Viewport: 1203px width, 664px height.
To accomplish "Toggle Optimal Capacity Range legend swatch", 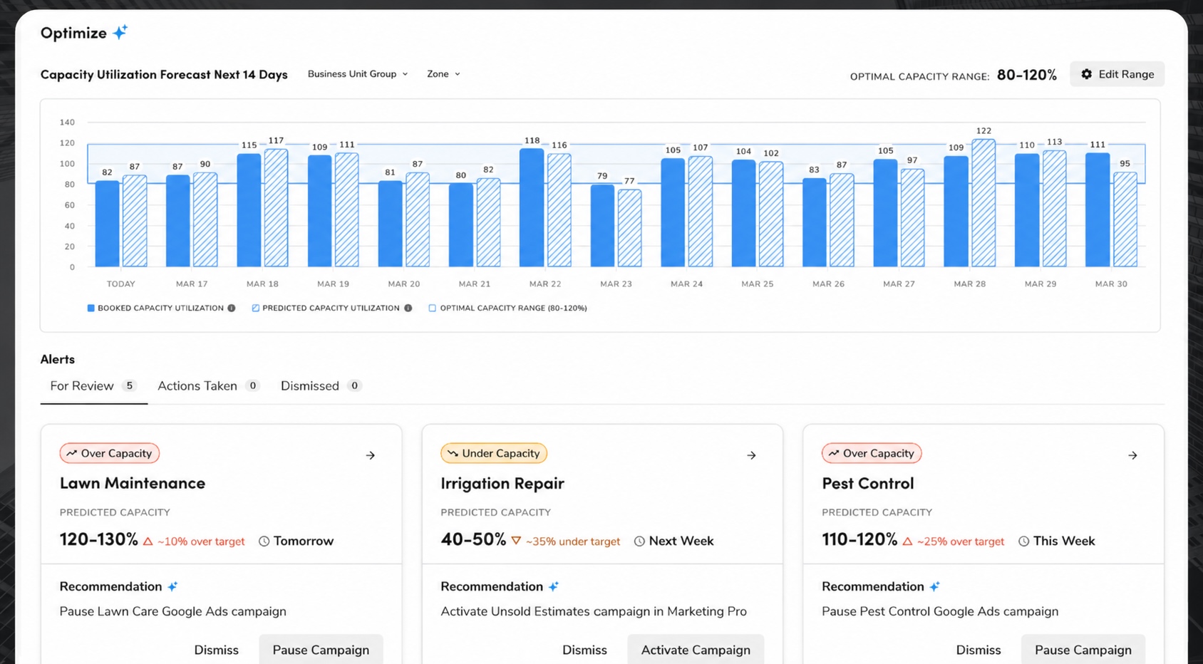I will click(x=432, y=308).
